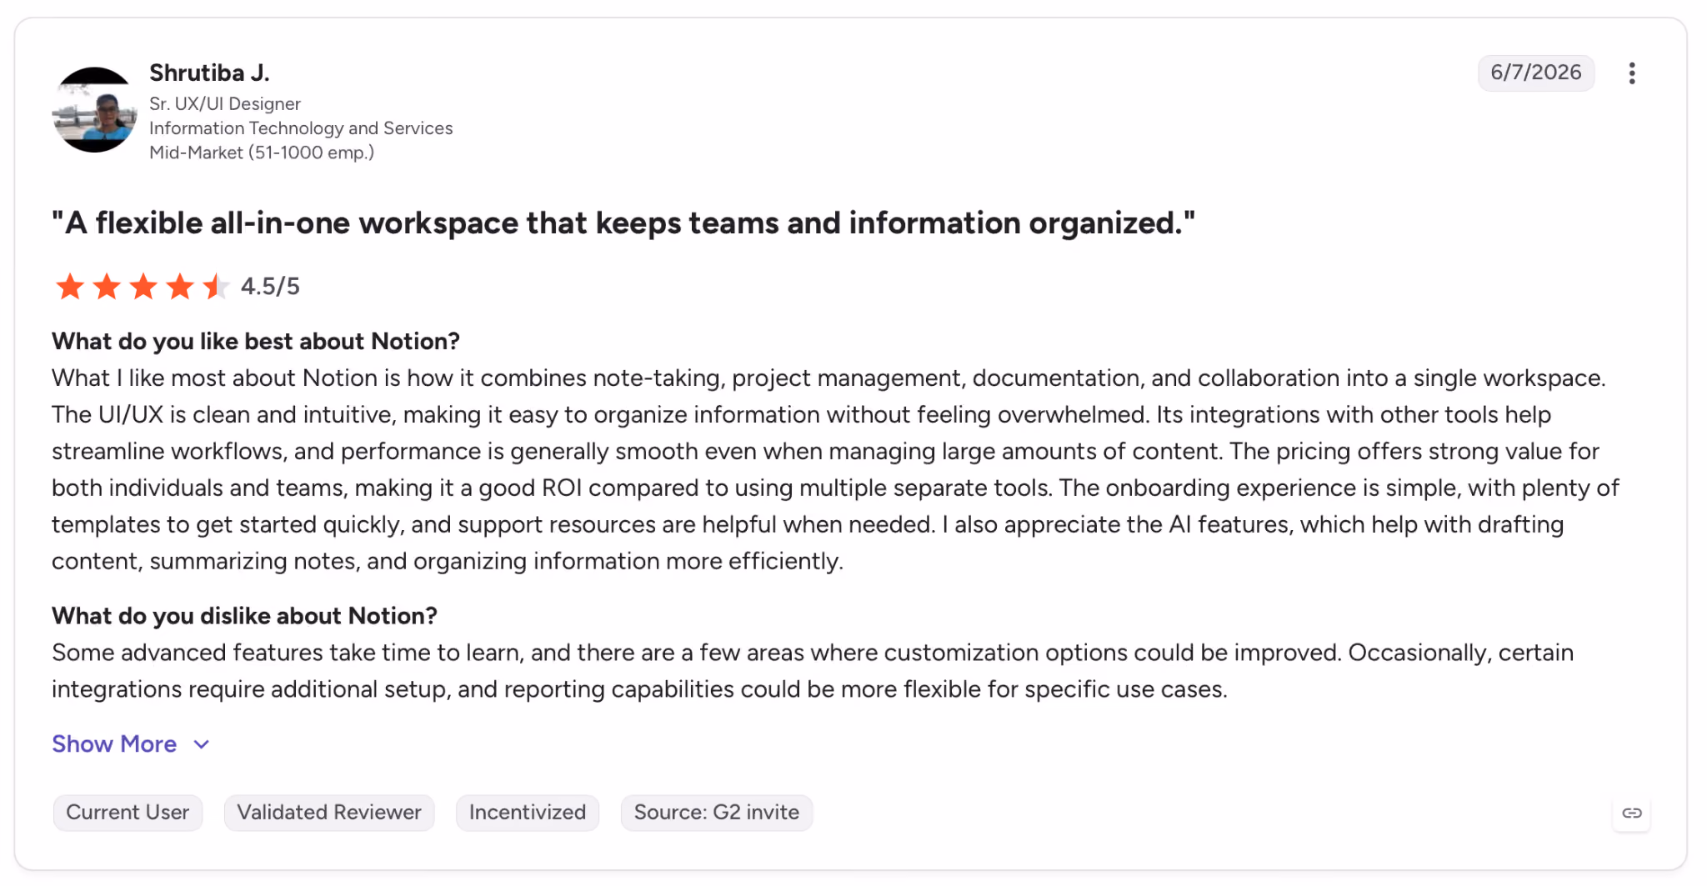Click Shrutiba J.'s profile avatar
The image size is (1707, 886).
(x=94, y=110)
